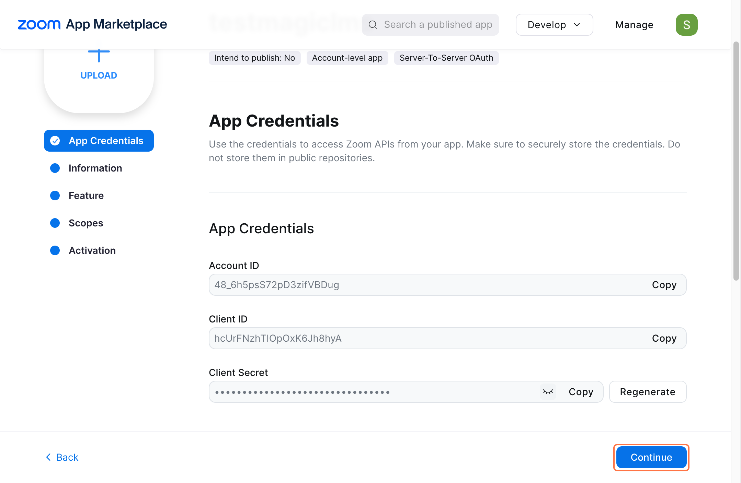Click the blue dot beside Scopes
741x483 pixels.
click(55, 223)
